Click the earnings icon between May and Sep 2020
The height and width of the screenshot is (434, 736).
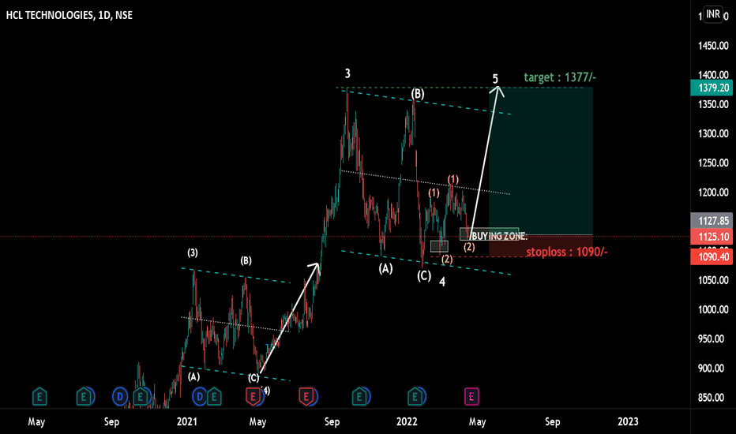pyautogui.click(x=84, y=397)
